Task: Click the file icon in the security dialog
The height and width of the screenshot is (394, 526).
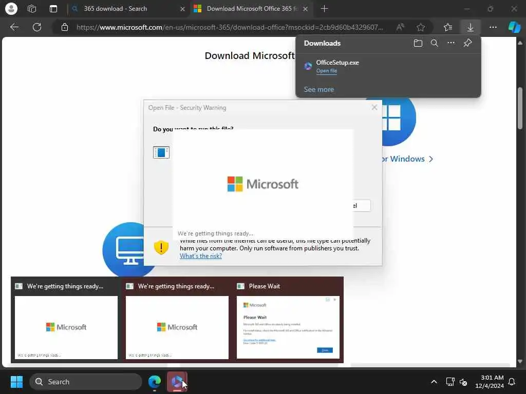Action: [x=161, y=152]
